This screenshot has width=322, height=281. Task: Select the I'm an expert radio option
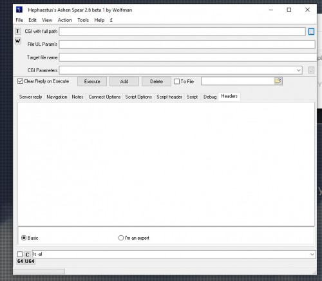121,238
